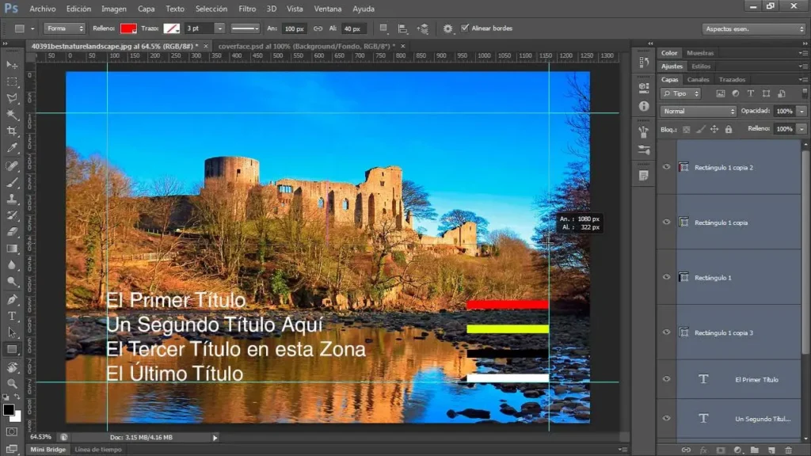Hide the El Primer Título text layer
This screenshot has width=811, height=456.
click(666, 379)
